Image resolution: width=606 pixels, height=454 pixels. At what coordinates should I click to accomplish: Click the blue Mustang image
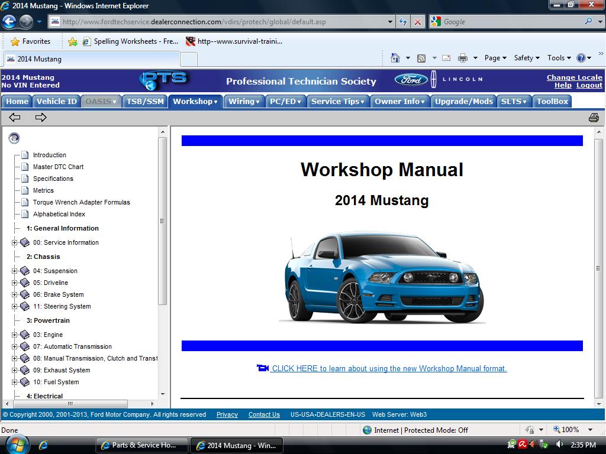click(382, 277)
